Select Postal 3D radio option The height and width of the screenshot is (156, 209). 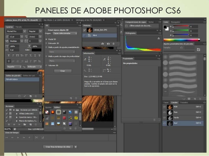(x=47, y=39)
